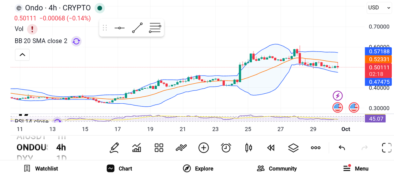Create an alert with the alarm clock icon

(x=226, y=148)
